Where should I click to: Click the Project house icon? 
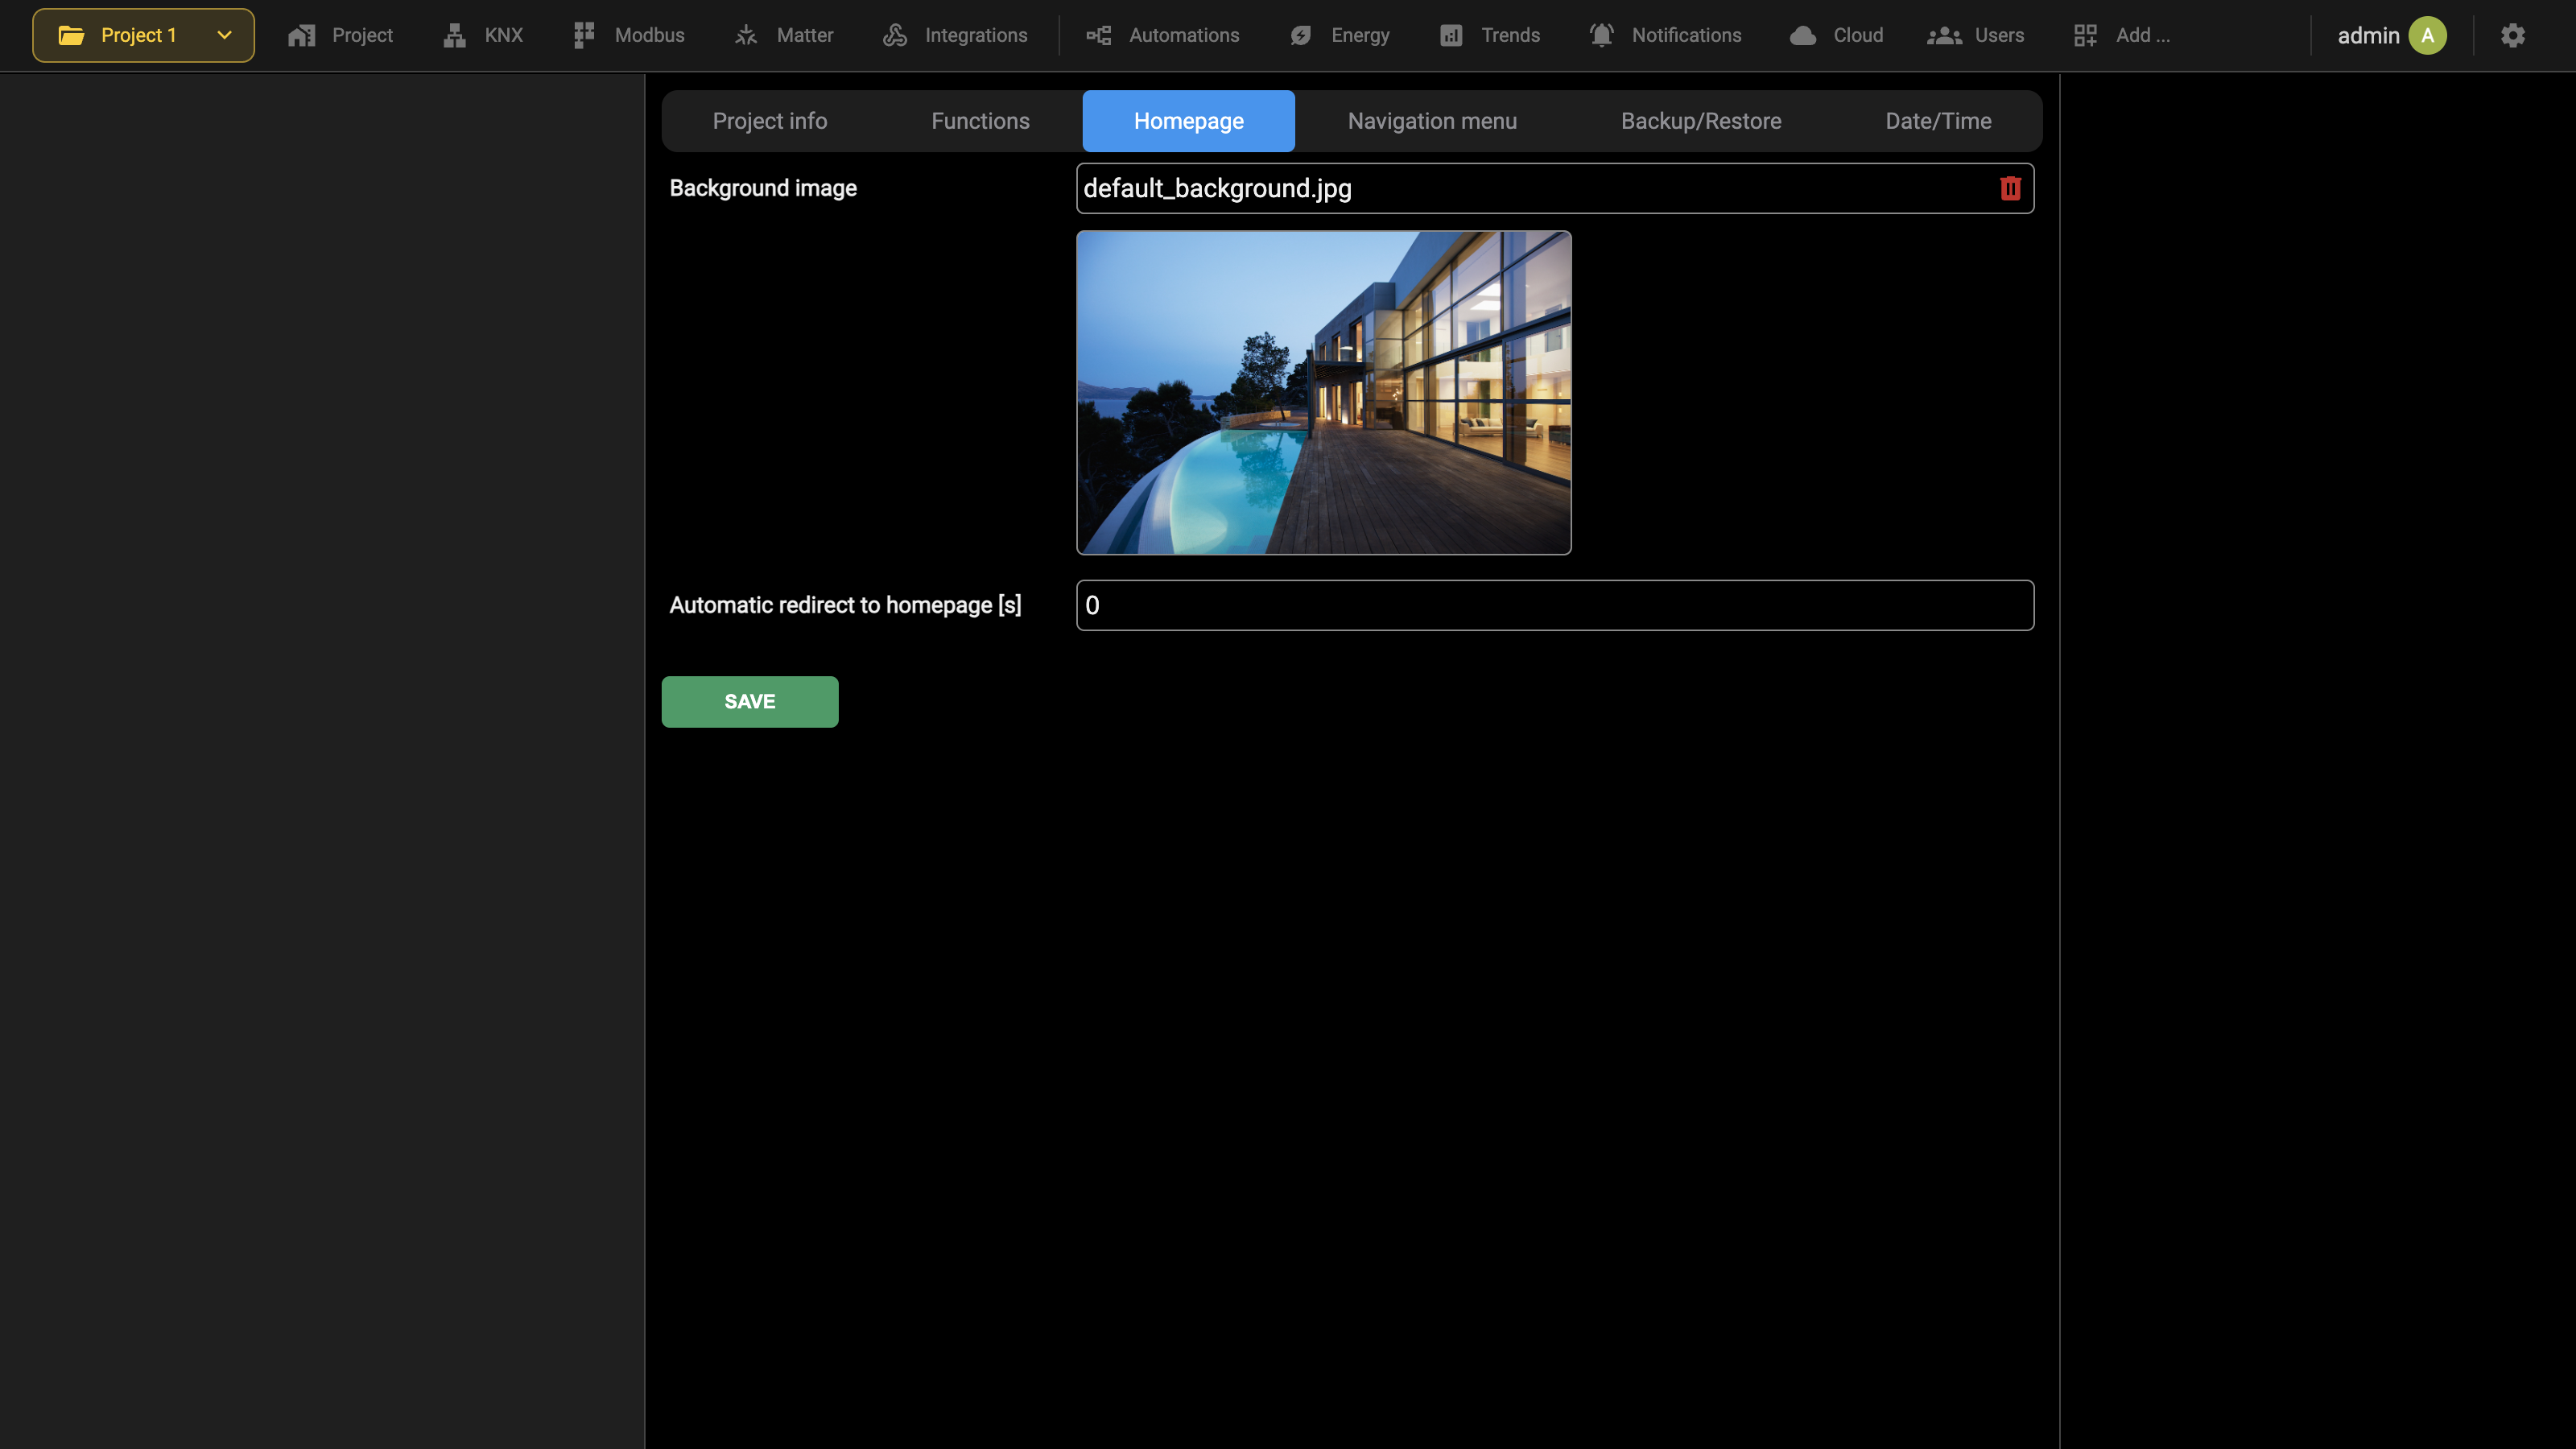point(302,35)
